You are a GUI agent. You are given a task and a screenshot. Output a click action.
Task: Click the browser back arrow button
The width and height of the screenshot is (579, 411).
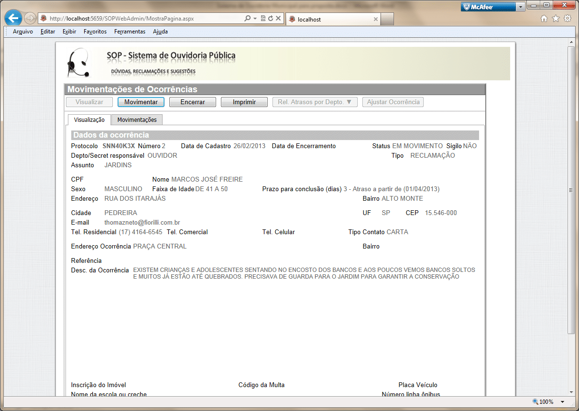14,19
